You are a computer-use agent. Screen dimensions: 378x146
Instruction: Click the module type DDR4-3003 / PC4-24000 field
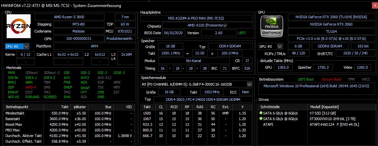(203, 100)
